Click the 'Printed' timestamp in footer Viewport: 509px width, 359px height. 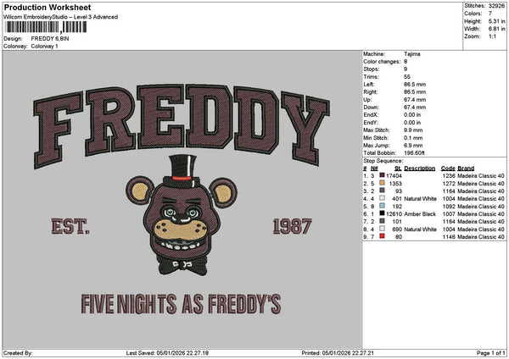(338, 353)
